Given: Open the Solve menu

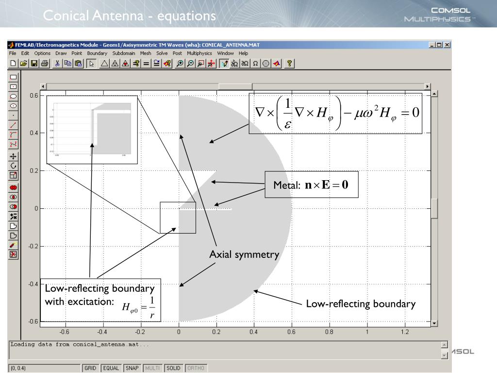Looking at the screenshot, I should (x=162, y=53).
